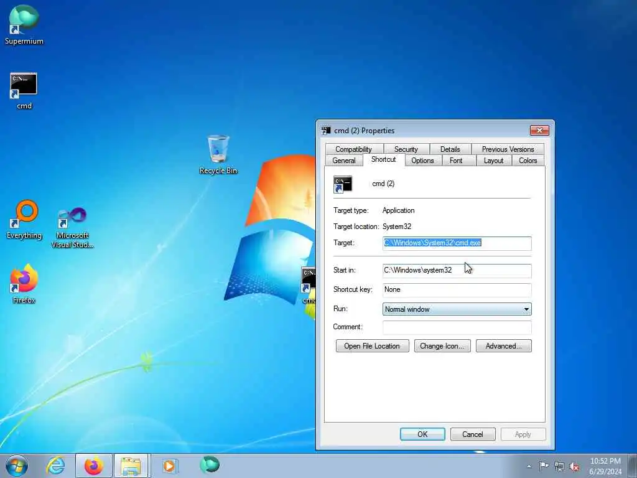This screenshot has height=478, width=637.
Task: Switch to the Options tab
Action: pos(422,161)
